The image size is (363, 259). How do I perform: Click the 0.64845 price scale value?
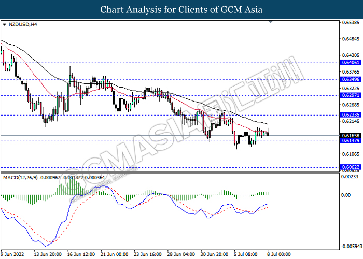(x=351, y=39)
